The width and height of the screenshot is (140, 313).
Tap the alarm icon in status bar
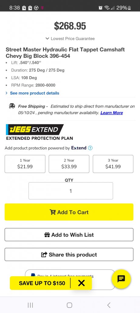(x=101, y=8)
